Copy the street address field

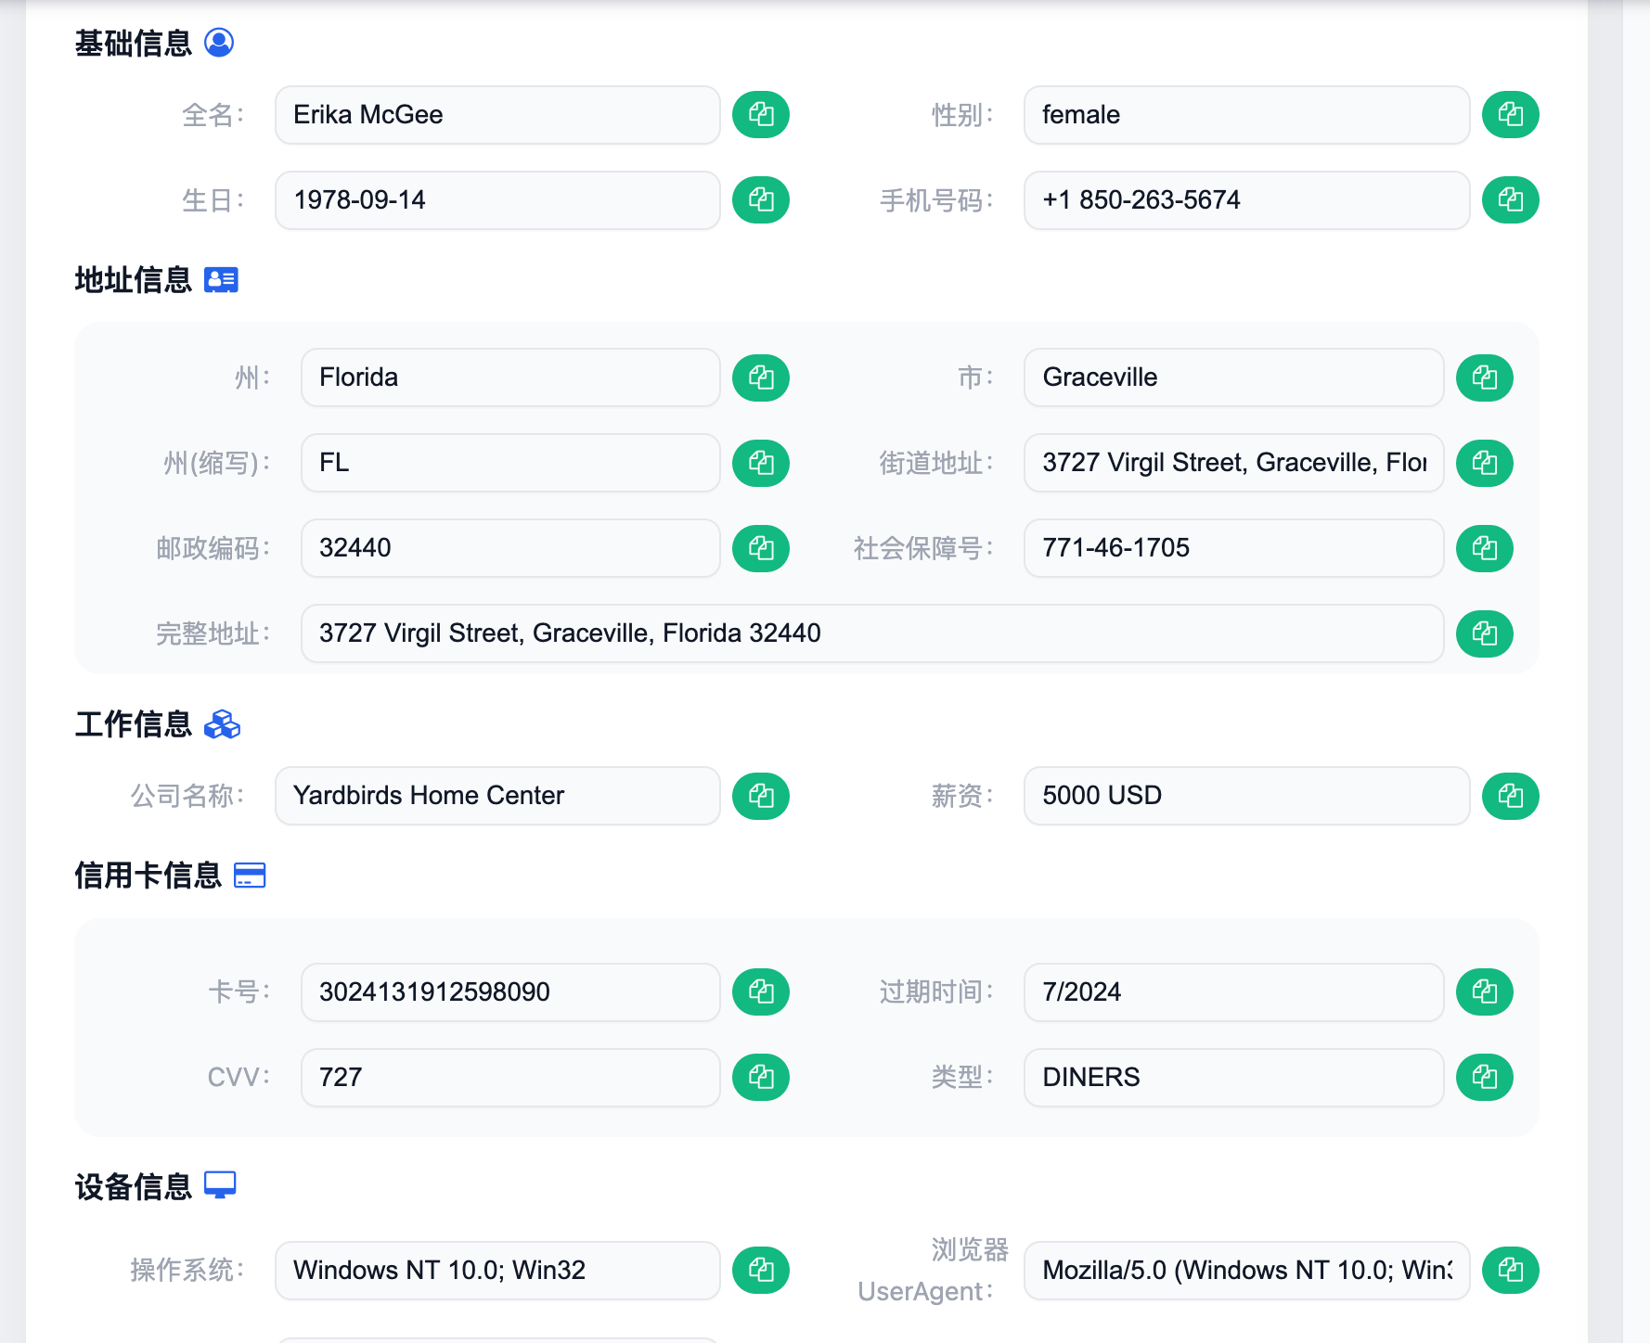pos(1485,463)
